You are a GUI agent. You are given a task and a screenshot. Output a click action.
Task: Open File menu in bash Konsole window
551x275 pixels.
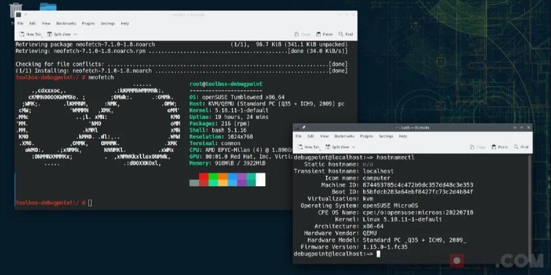point(299,136)
